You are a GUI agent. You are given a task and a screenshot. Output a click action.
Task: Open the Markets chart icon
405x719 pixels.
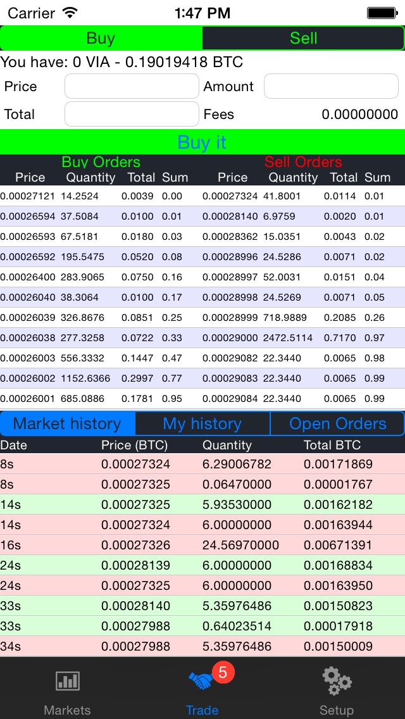[x=67, y=681]
